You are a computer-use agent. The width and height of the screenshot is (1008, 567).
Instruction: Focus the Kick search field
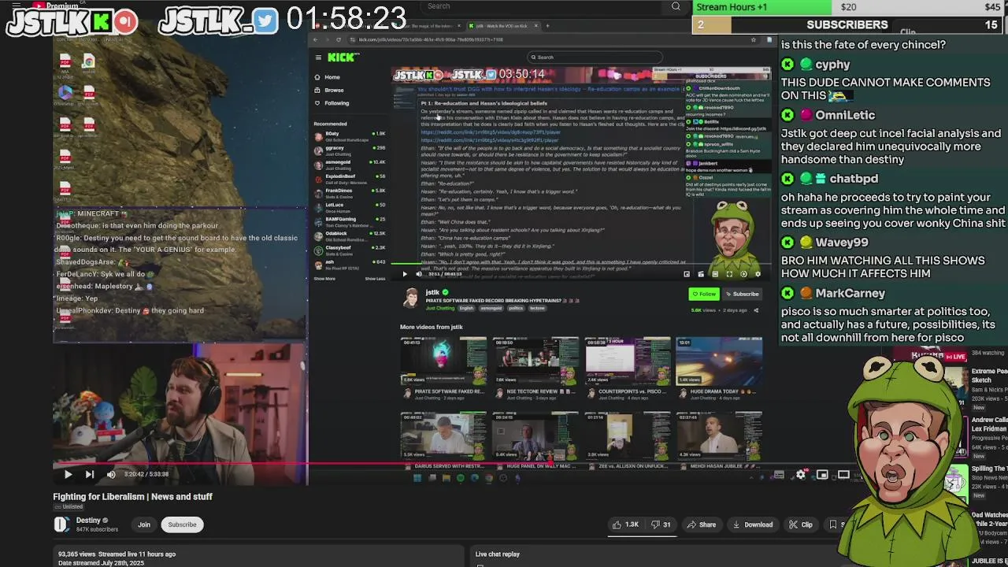pos(595,57)
